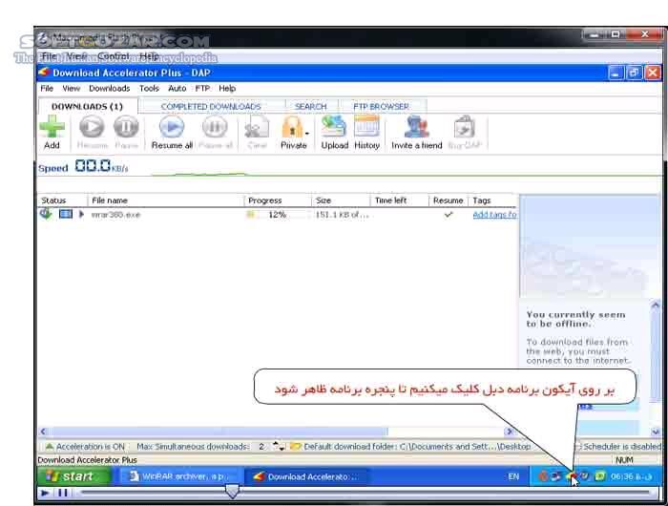This screenshot has width=668, height=506.
Task: Switch to the FTP Browser tab
Action: coord(382,106)
